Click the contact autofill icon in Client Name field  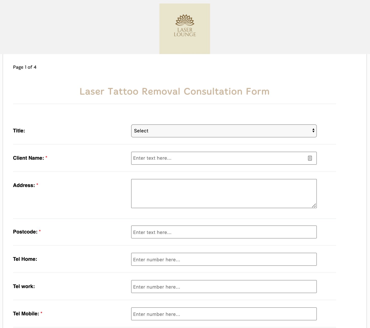point(310,158)
